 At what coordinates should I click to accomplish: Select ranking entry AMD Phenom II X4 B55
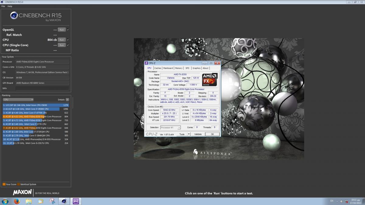36,139
